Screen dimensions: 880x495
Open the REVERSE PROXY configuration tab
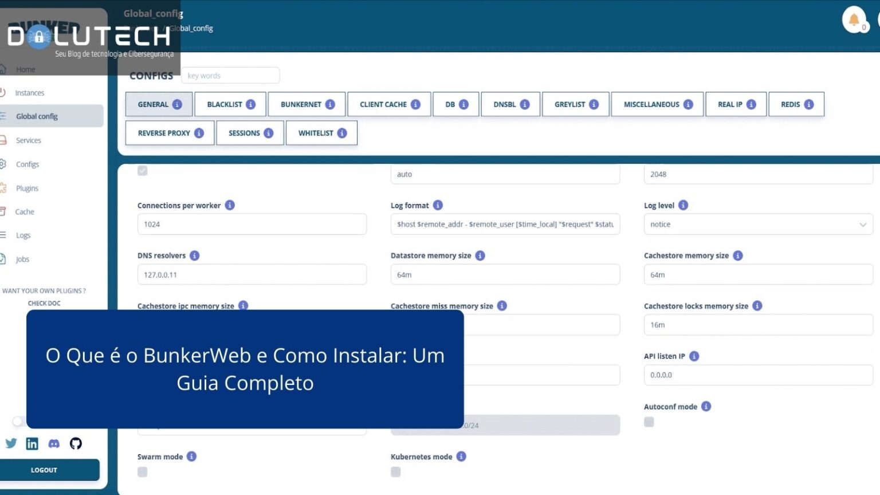coord(169,132)
